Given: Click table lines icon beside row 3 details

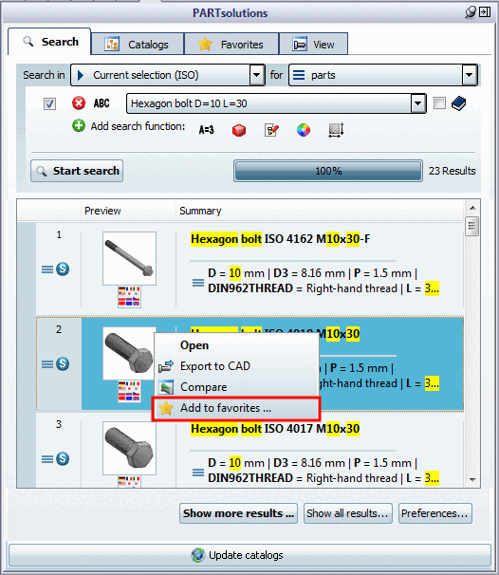Looking at the screenshot, I should tap(198, 473).
